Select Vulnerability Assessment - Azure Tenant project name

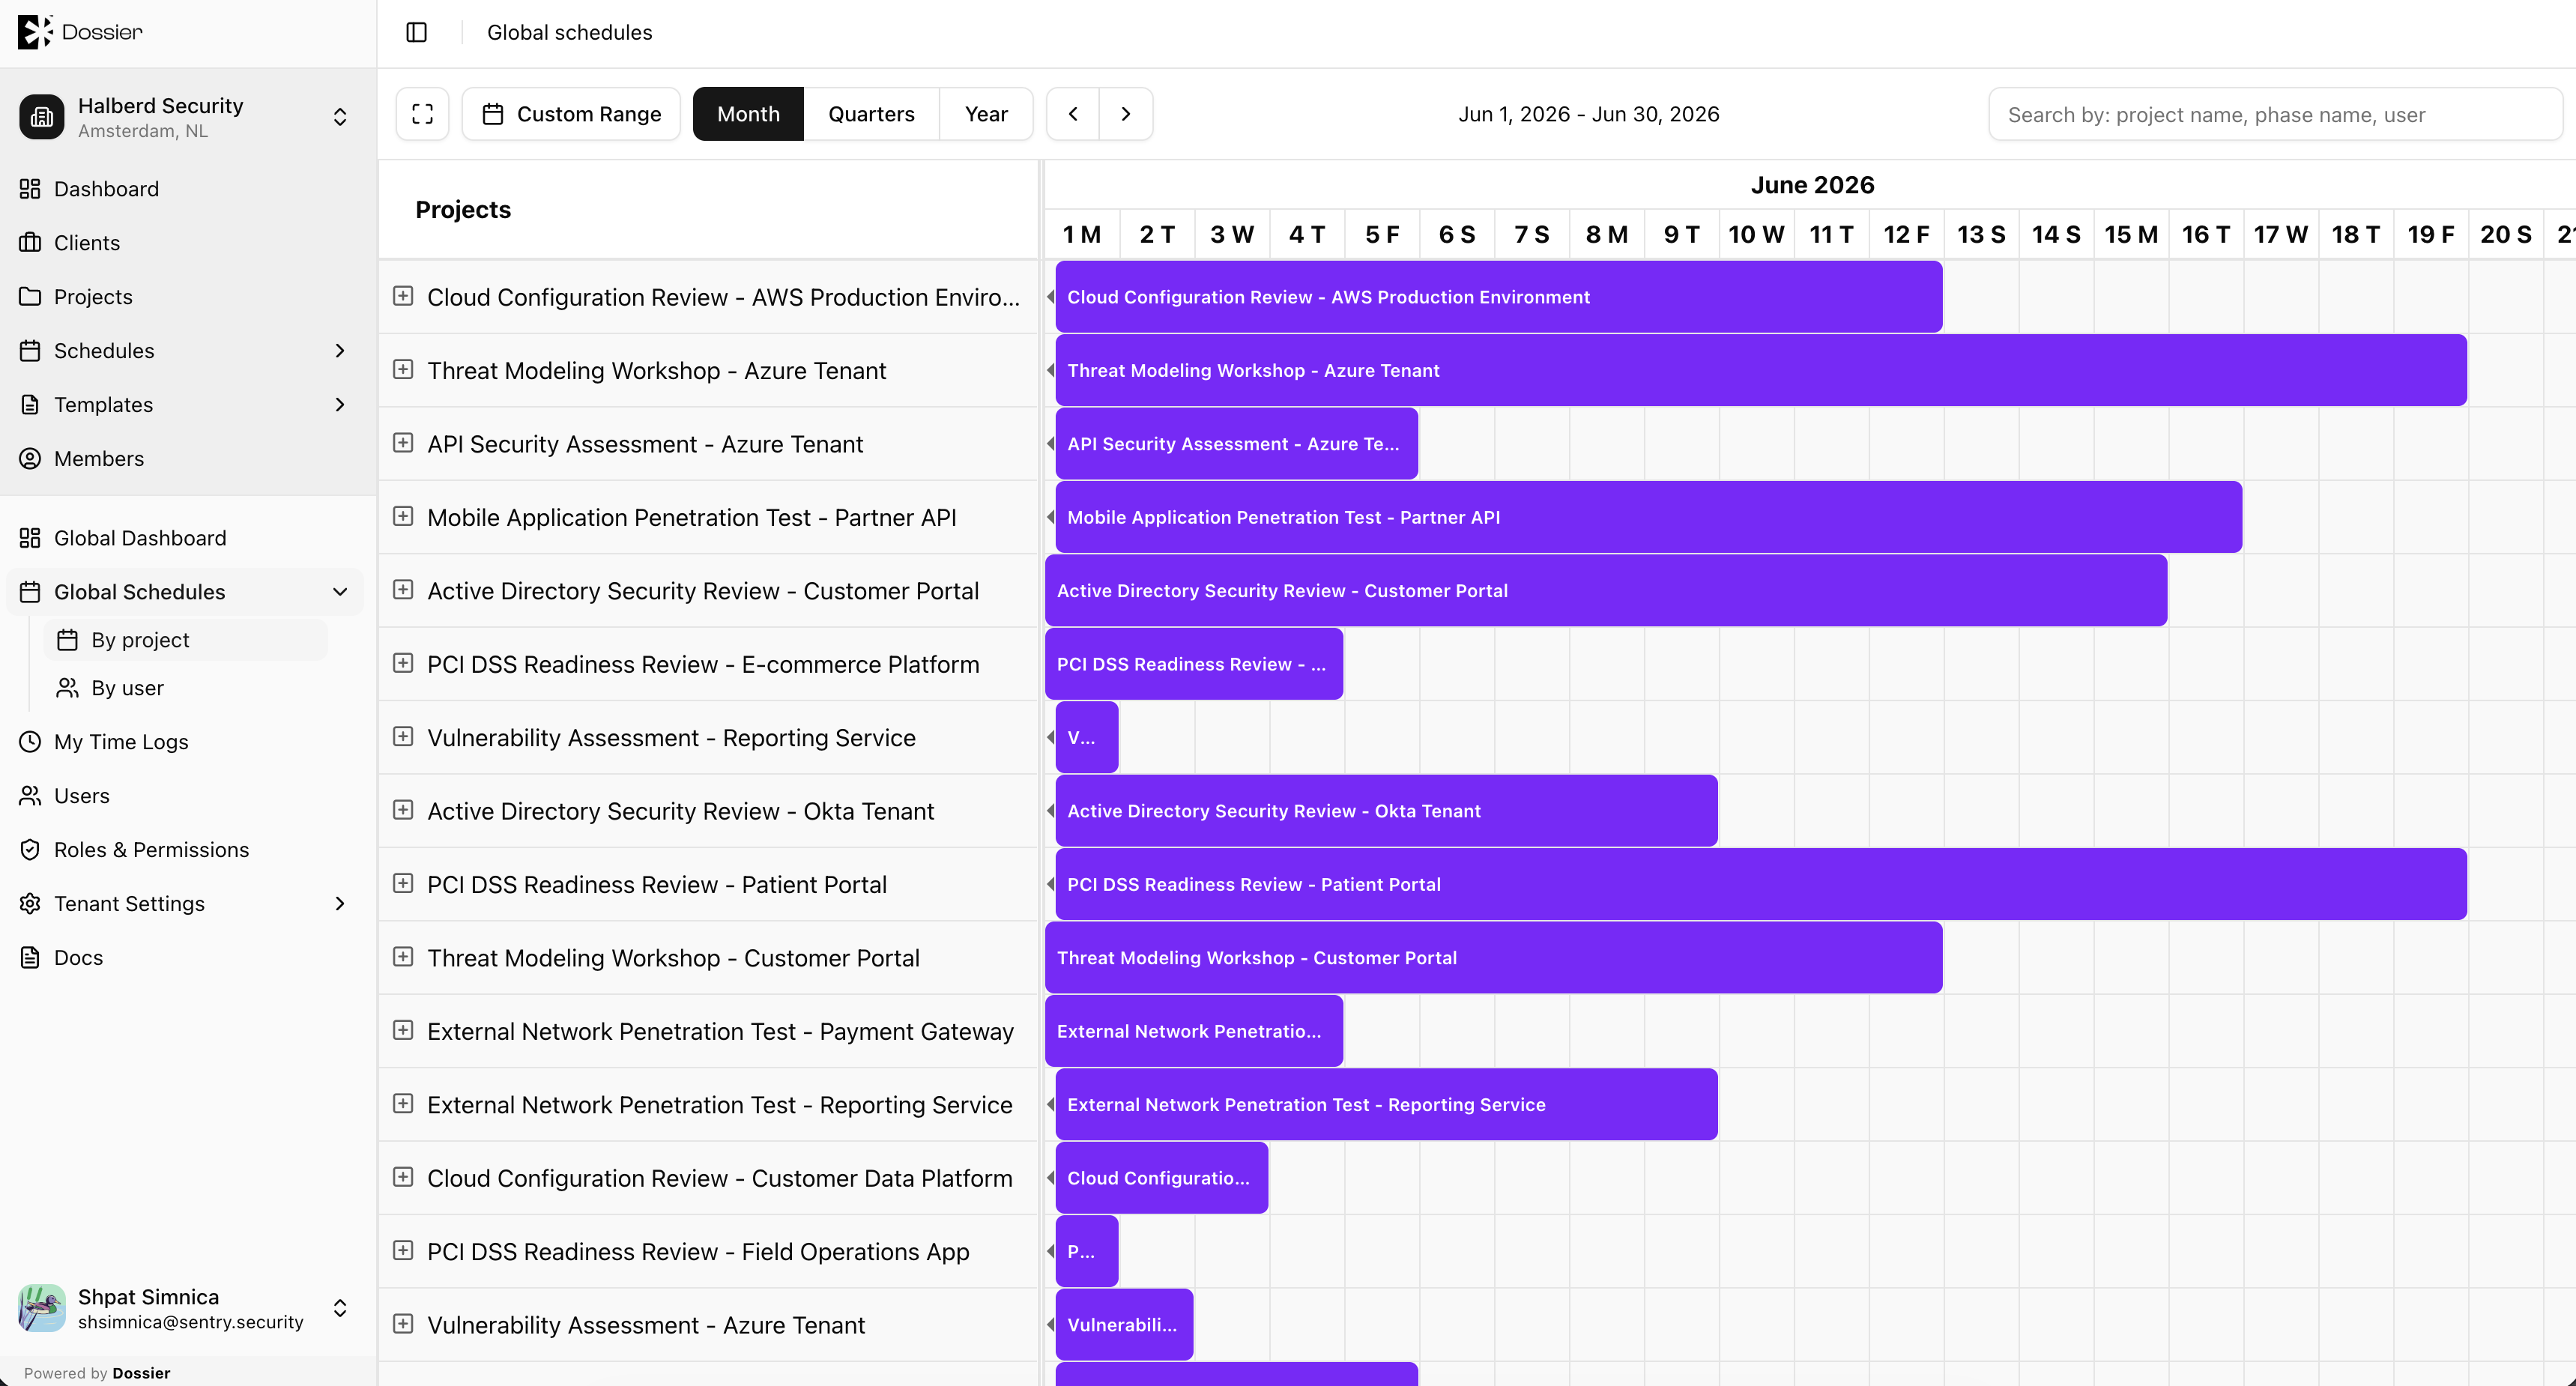coord(646,1325)
